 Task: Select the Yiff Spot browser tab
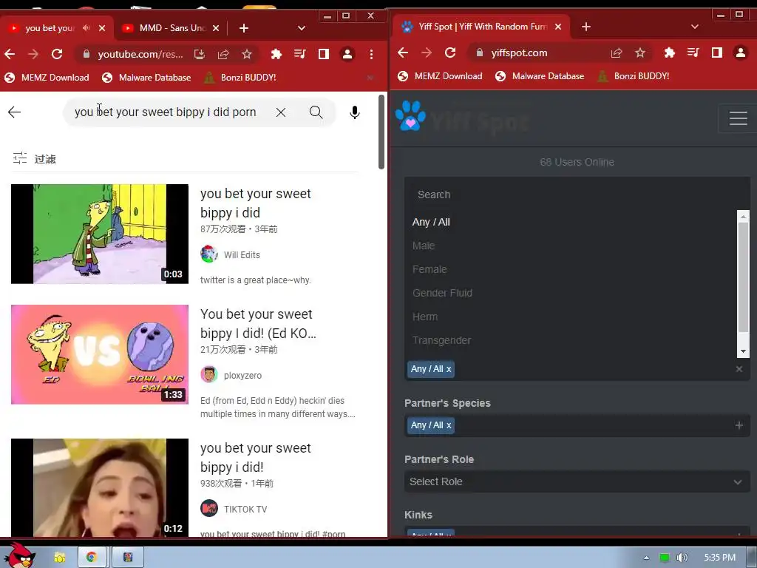481,27
